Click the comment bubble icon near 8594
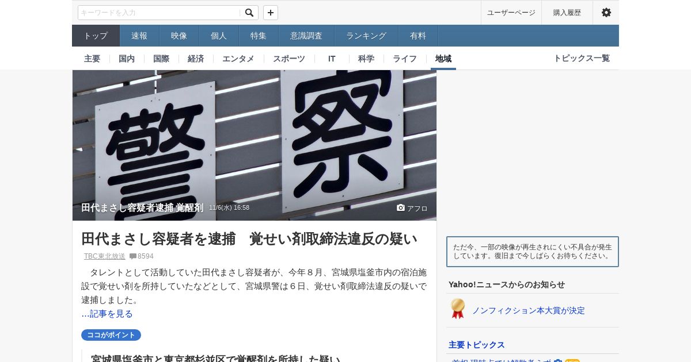The image size is (691, 362). (133, 256)
